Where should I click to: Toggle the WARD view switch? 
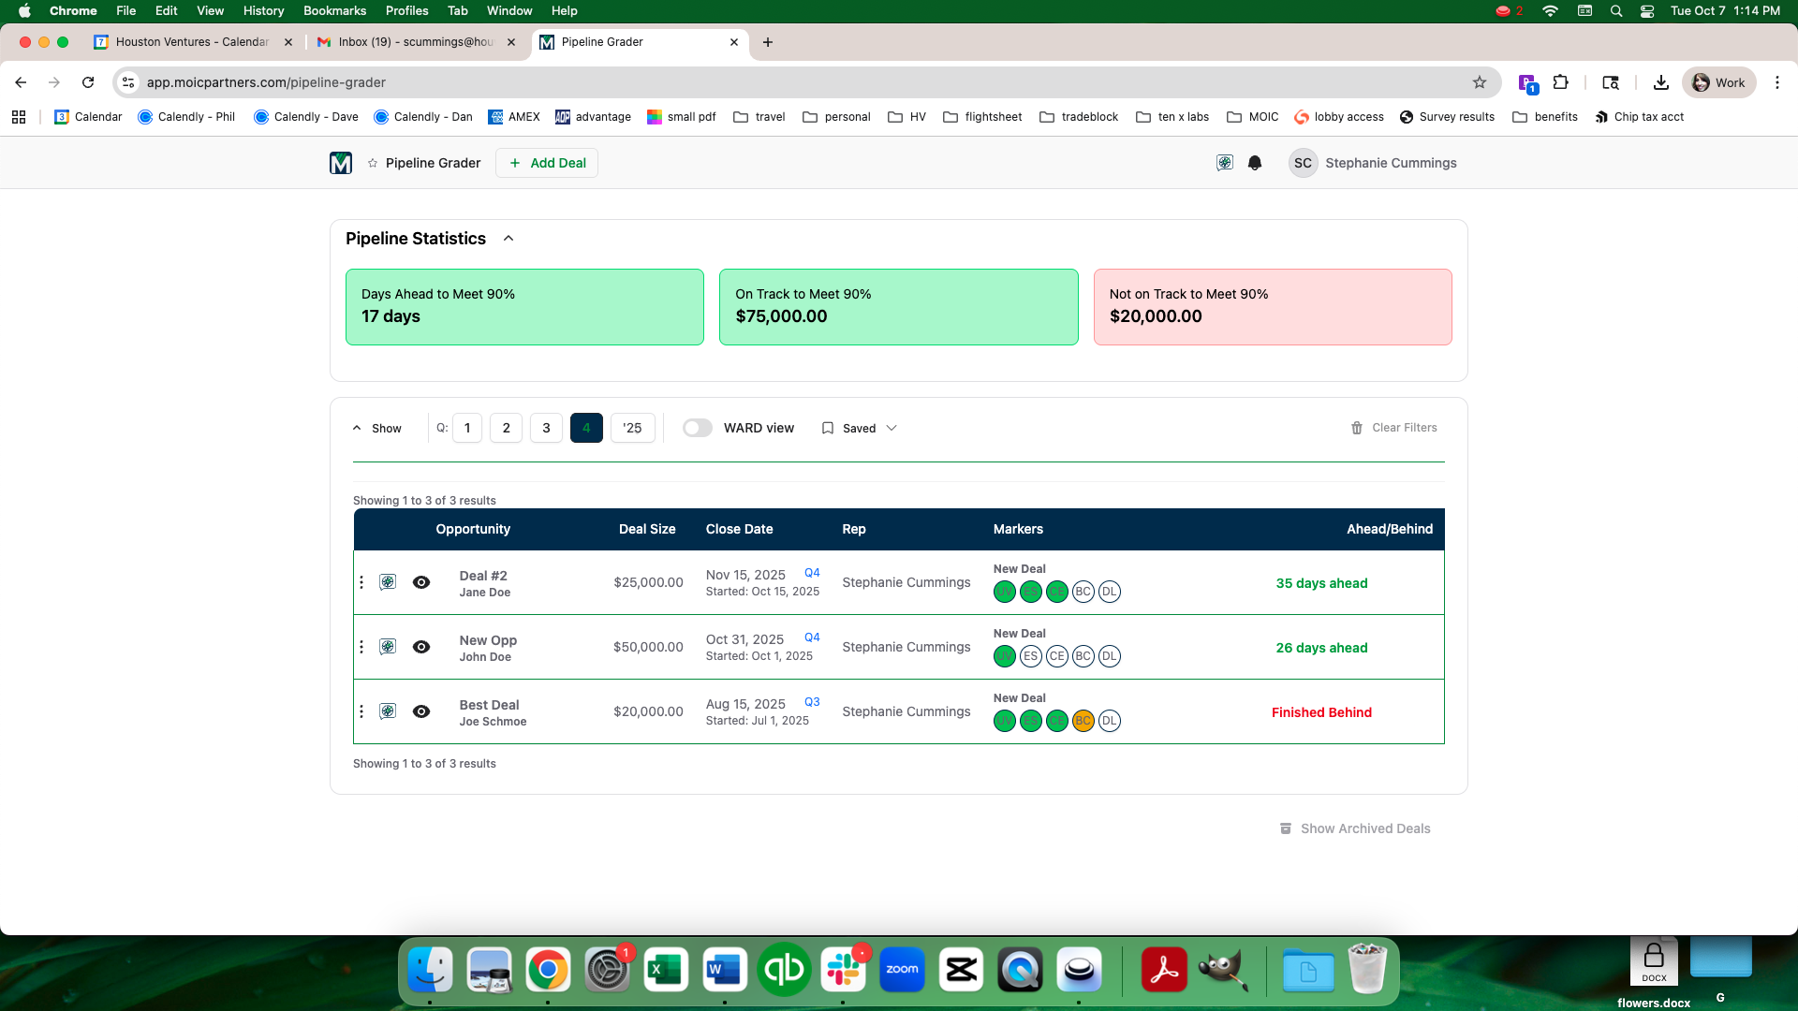point(697,428)
